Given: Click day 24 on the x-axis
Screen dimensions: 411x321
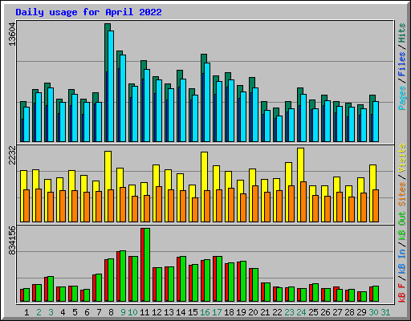Looking at the screenshot, I should pos(301,312).
